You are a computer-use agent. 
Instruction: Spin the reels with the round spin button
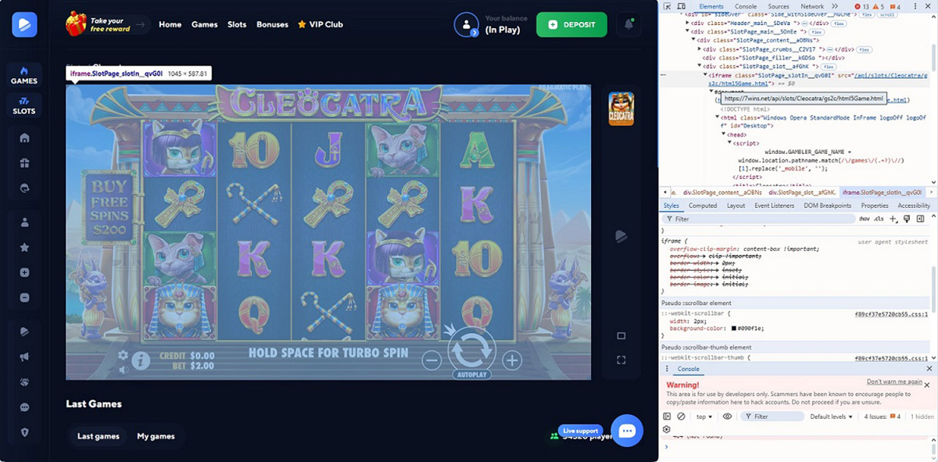click(471, 349)
